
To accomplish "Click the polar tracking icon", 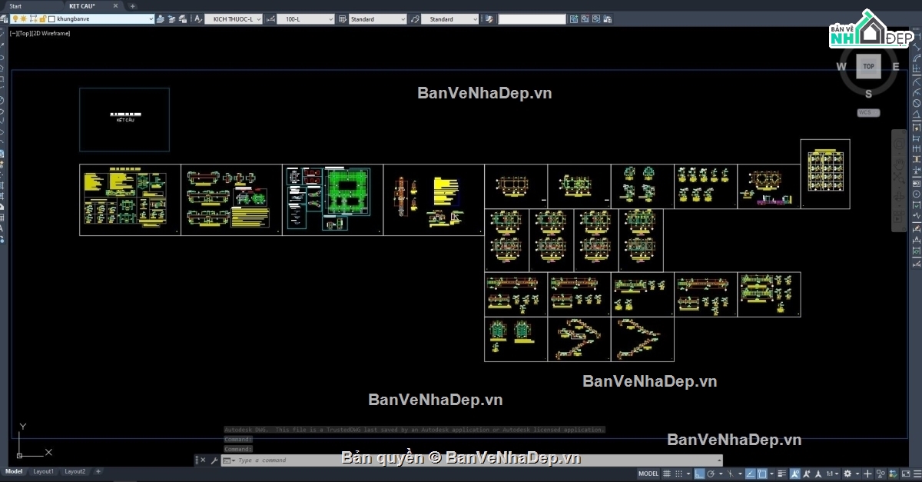I will [711, 474].
